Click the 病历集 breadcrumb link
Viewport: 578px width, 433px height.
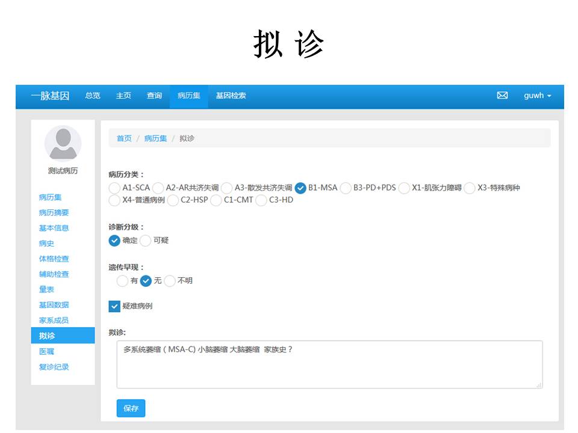155,138
